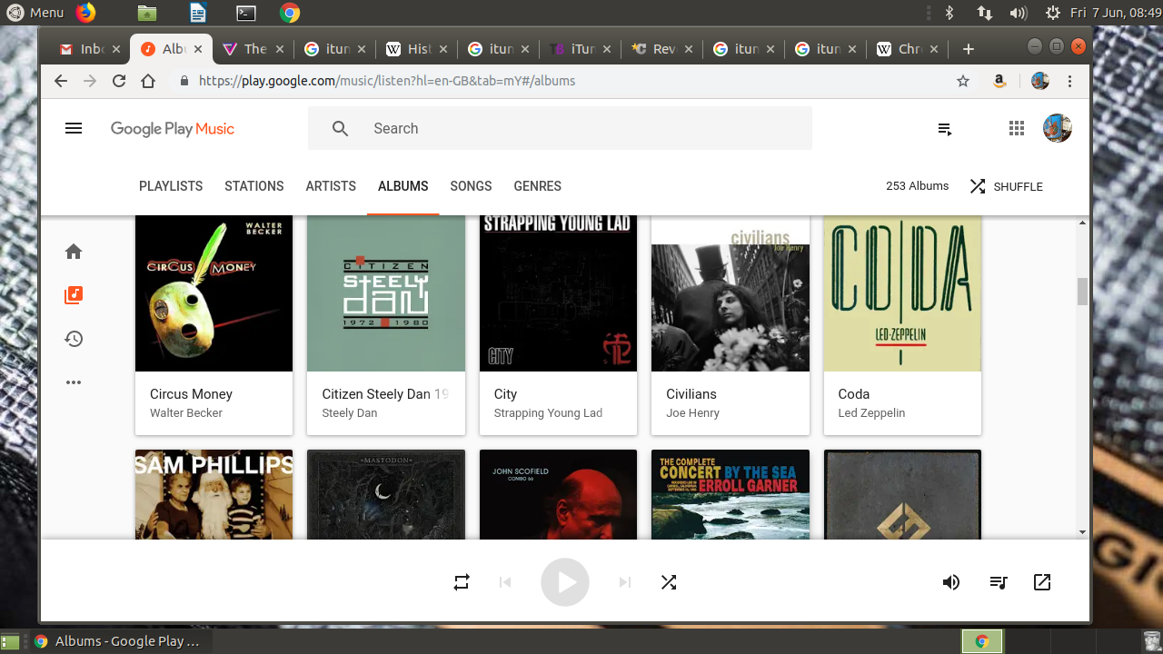1163x654 pixels.
Task: Open the Google account avatar in page header
Action: tap(1058, 128)
